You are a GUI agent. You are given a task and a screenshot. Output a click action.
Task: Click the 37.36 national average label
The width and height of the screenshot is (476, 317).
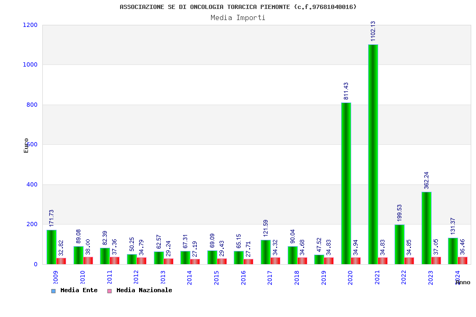coord(114,247)
